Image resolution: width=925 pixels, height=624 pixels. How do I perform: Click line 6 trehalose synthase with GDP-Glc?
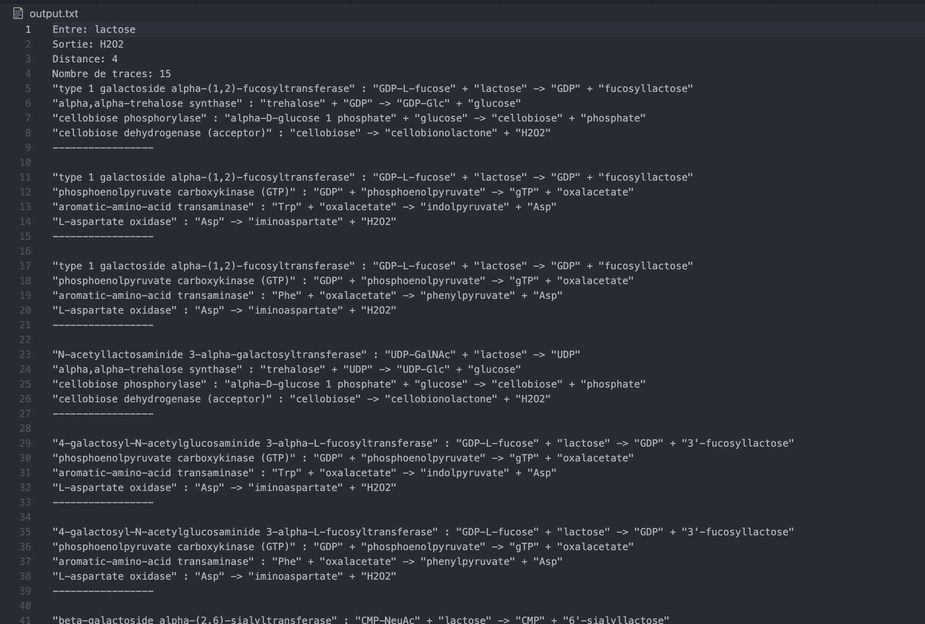click(287, 103)
